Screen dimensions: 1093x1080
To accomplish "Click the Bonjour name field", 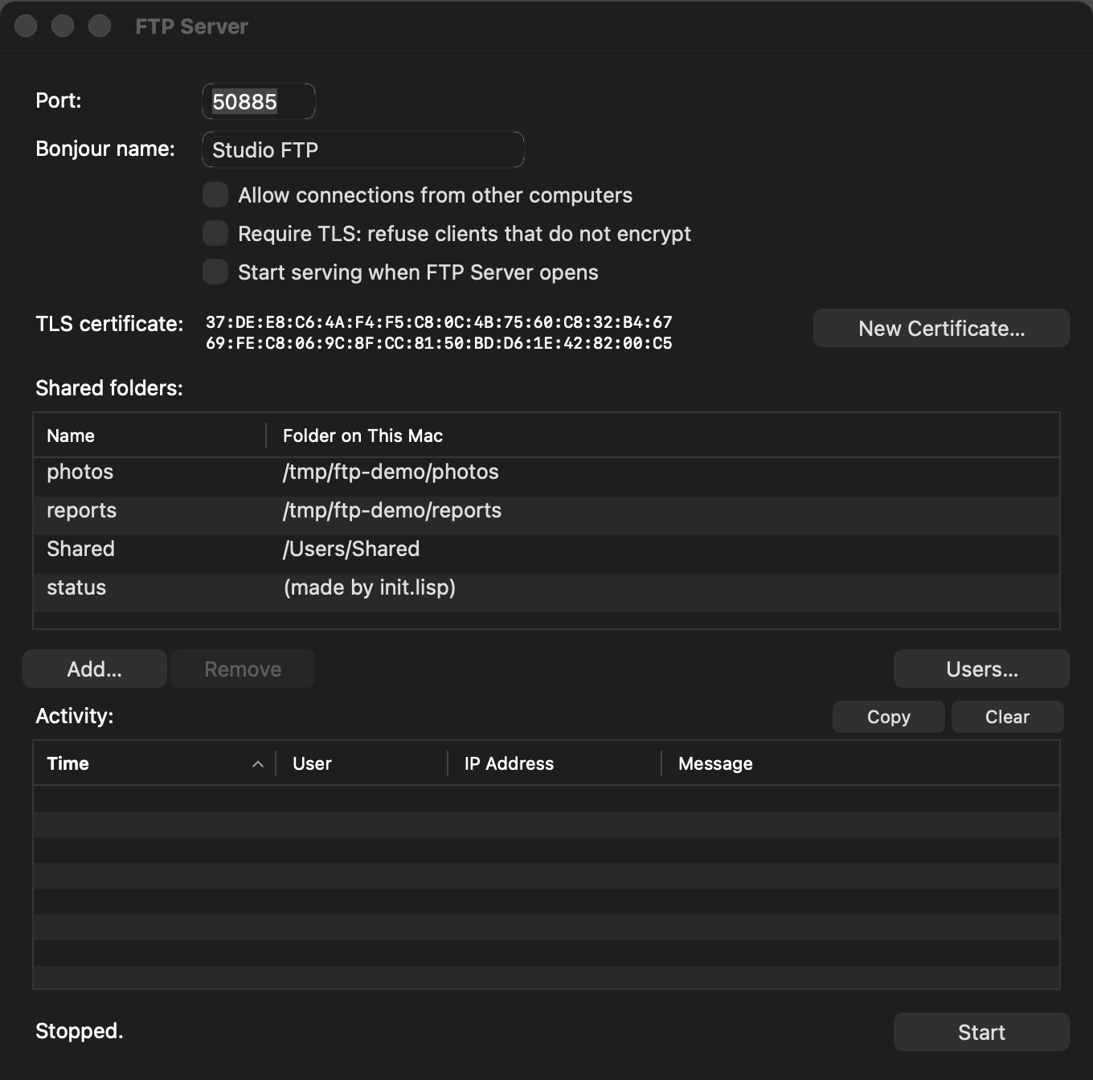I will click(x=363, y=149).
